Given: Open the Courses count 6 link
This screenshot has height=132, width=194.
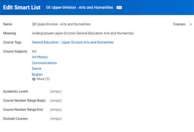Looking at the screenshot, I should coord(191,24).
